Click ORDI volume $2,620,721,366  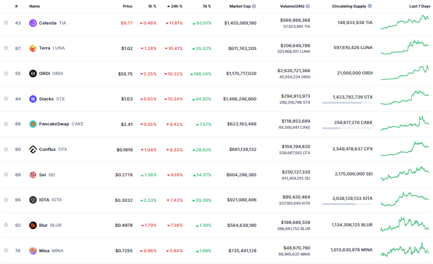pos(293,71)
